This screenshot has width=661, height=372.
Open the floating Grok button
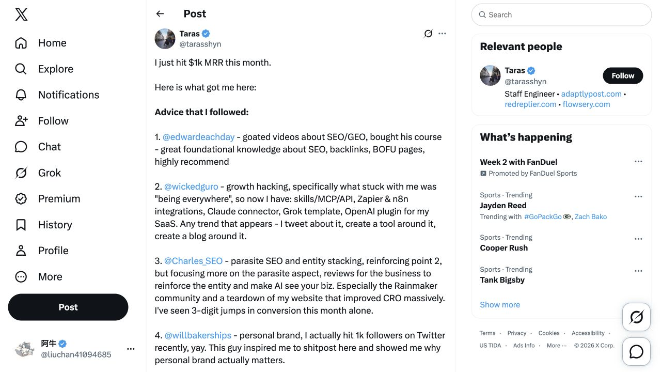(636, 317)
